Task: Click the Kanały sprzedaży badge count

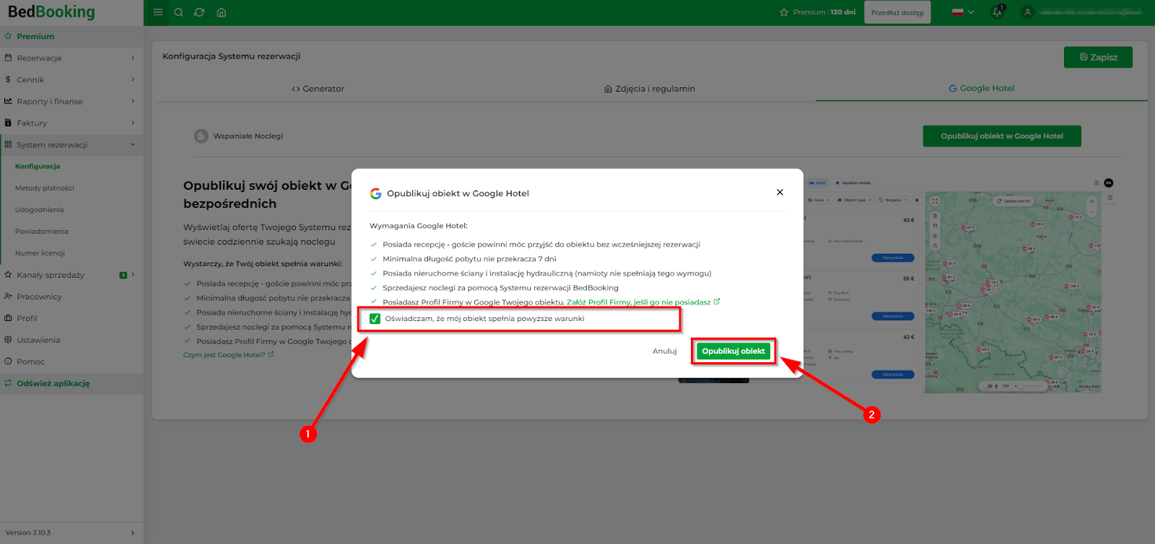Action: pos(123,275)
